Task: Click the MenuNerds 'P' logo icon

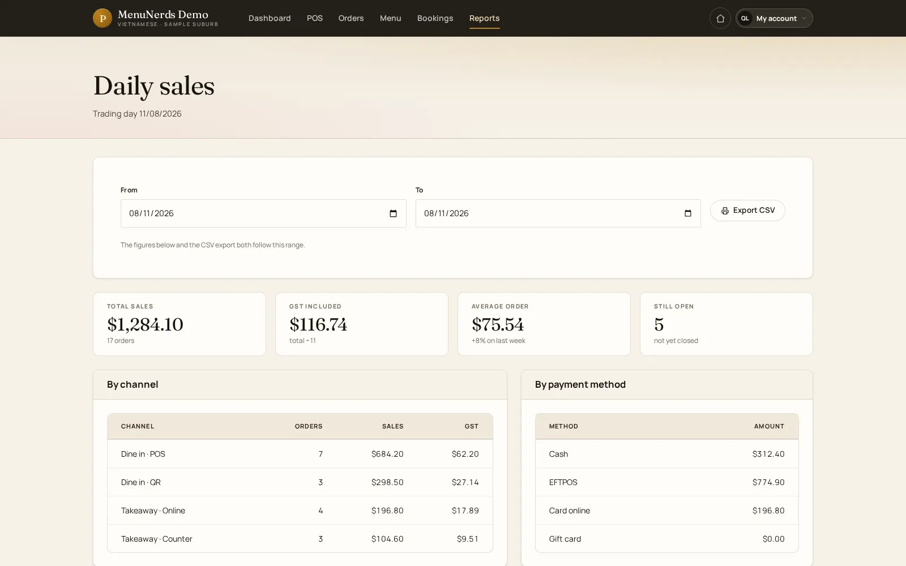Action: click(x=102, y=18)
